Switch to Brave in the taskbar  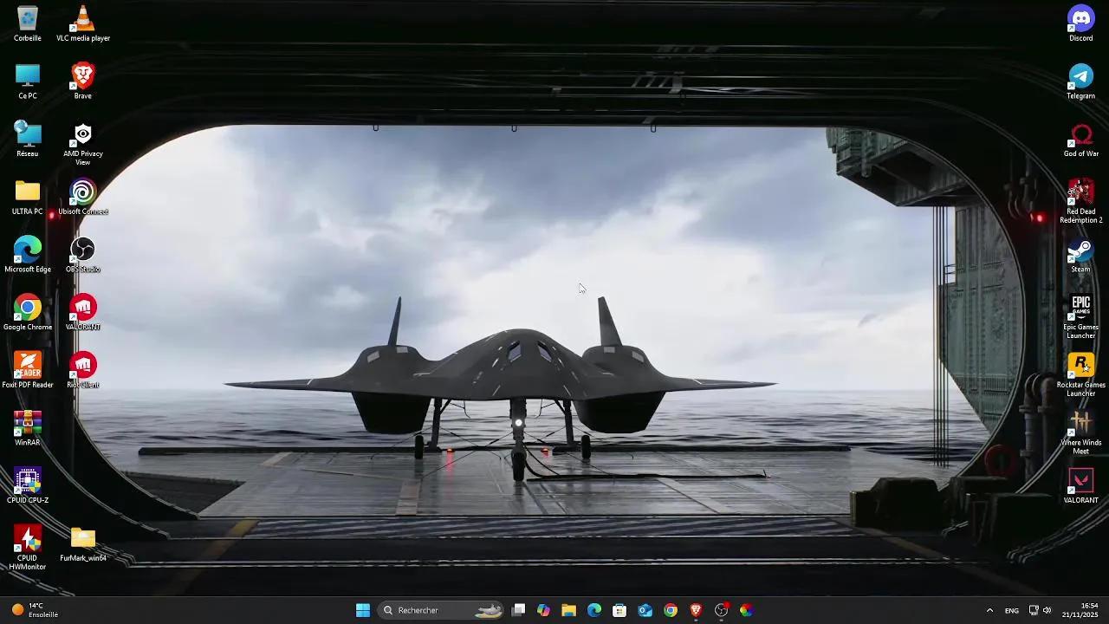click(696, 610)
